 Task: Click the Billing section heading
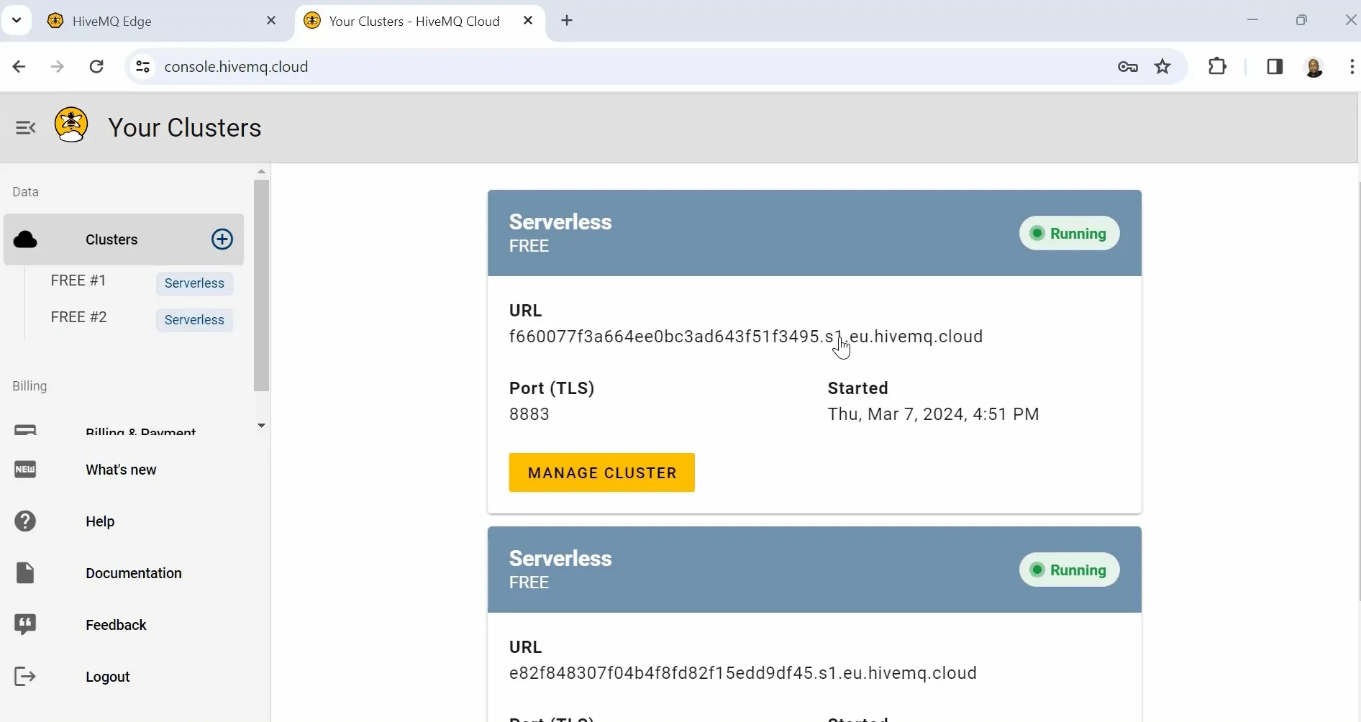pos(29,386)
